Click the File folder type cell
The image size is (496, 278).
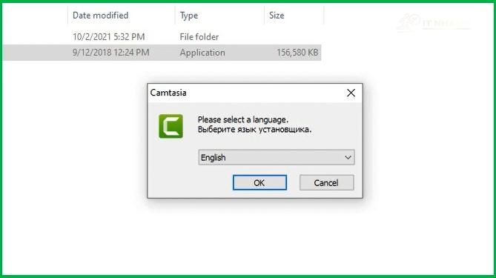coord(199,37)
